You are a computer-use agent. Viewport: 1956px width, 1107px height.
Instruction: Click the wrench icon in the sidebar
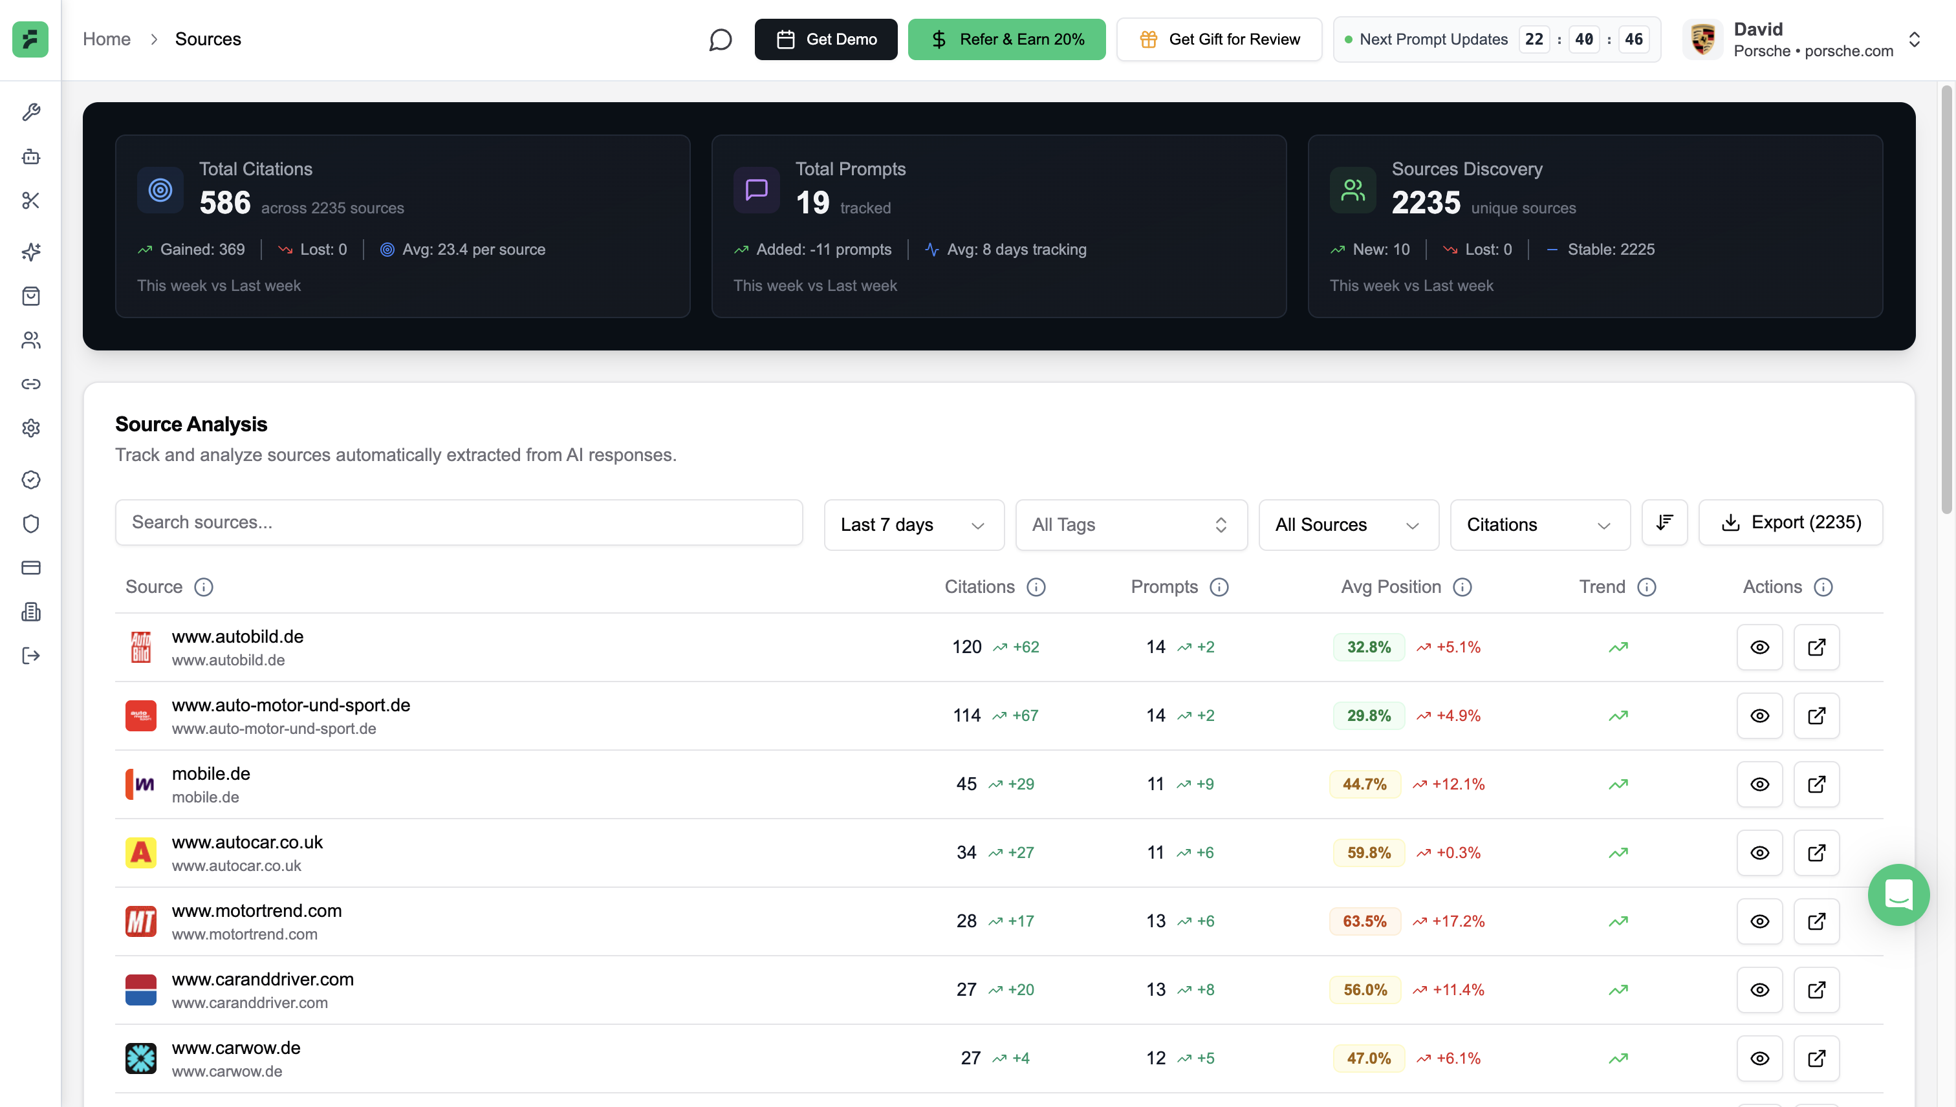pos(30,113)
